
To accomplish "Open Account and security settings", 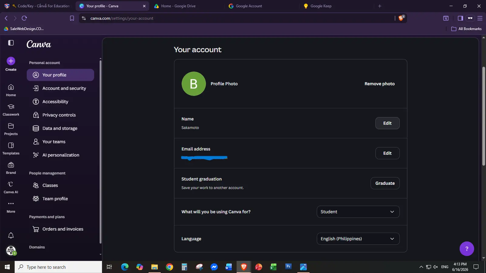I will 60,88.
